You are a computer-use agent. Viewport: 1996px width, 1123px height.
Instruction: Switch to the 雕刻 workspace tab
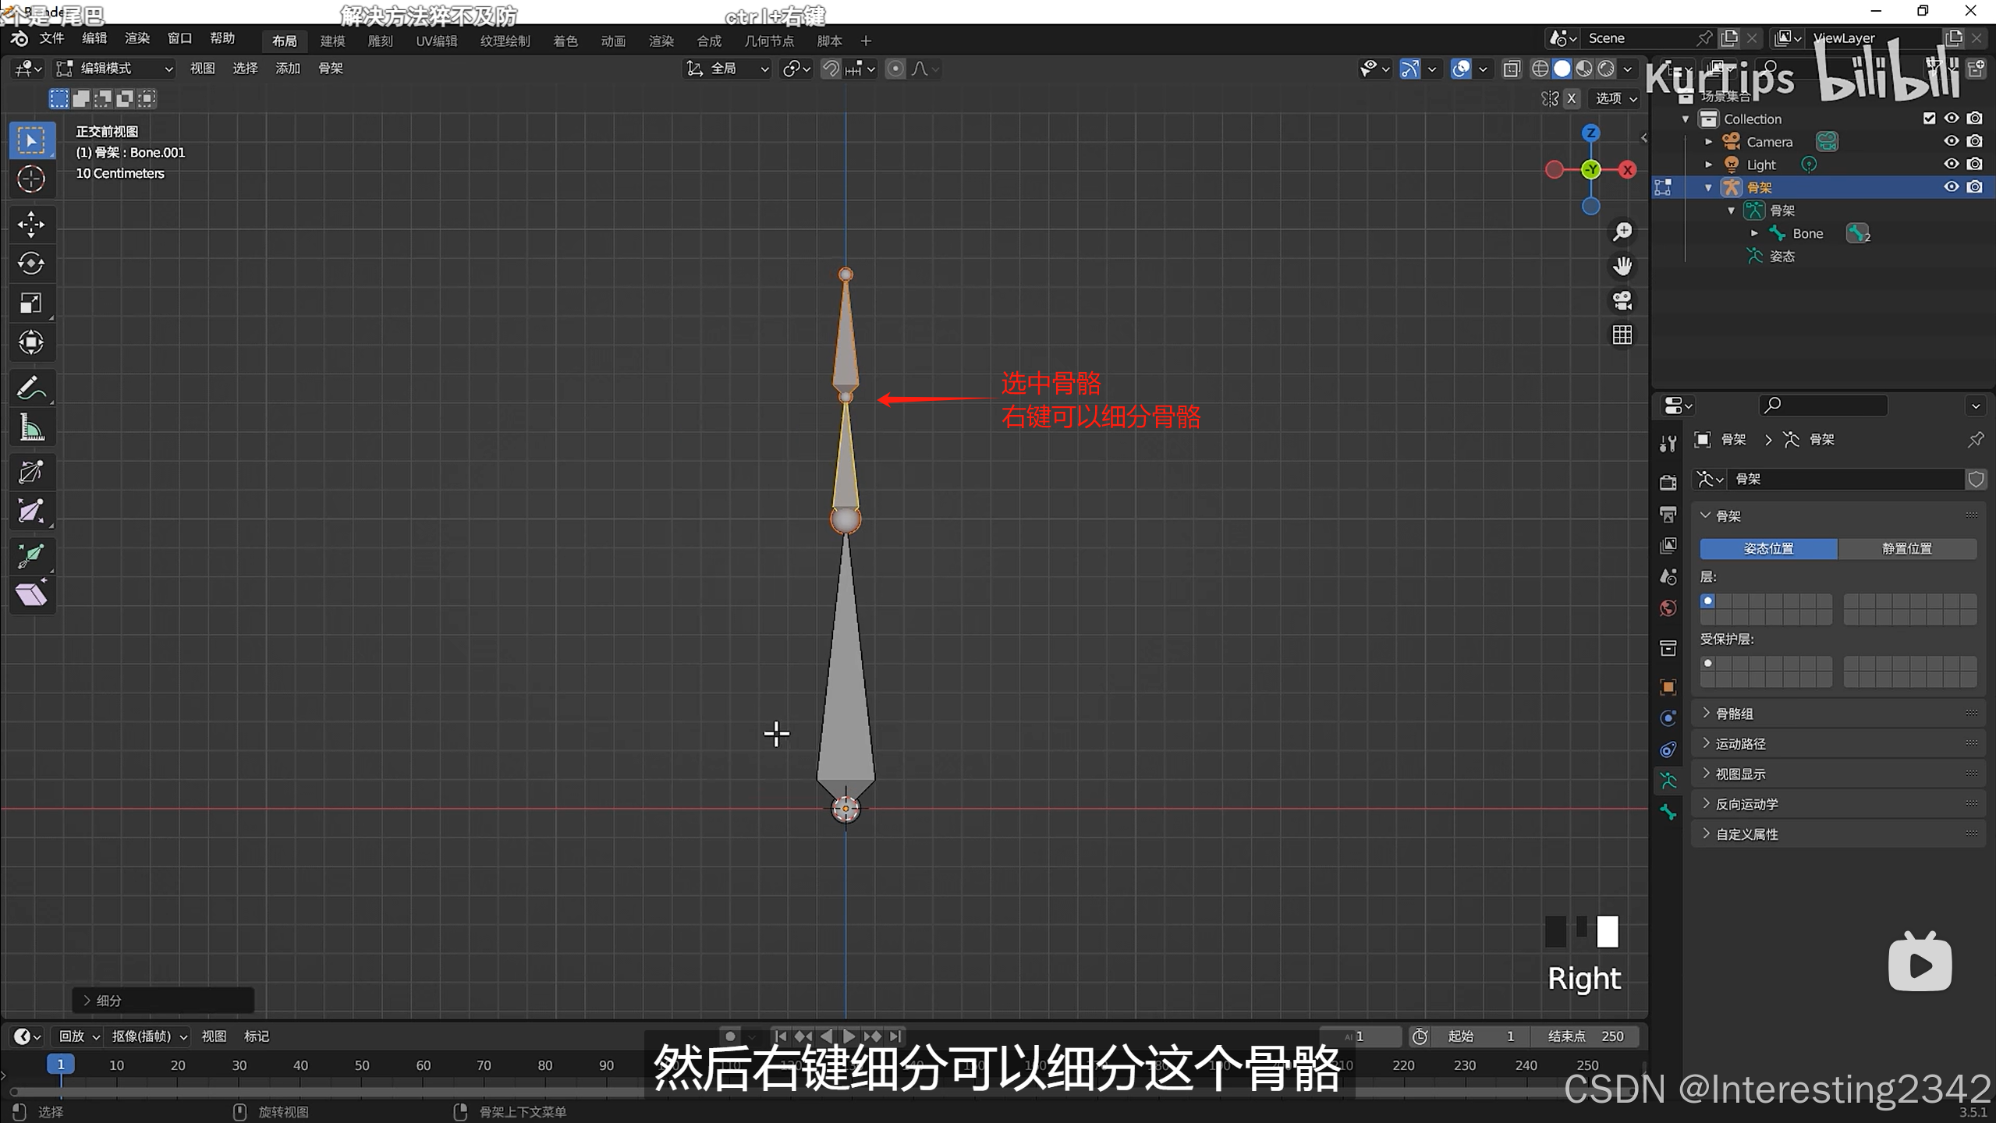click(380, 41)
